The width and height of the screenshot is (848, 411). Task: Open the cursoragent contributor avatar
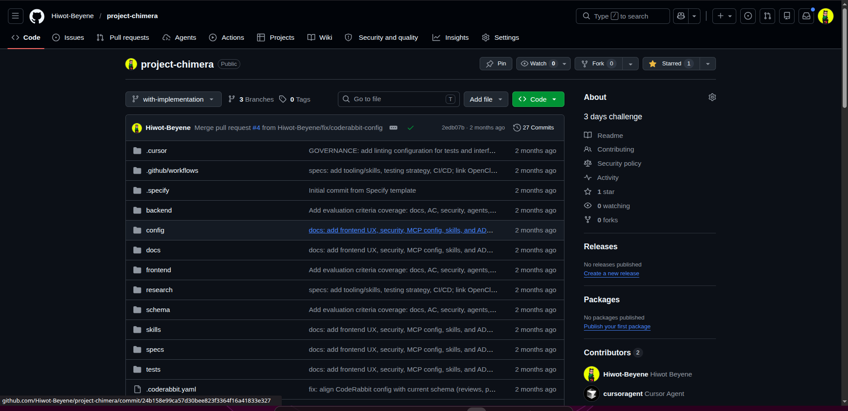pos(591,393)
